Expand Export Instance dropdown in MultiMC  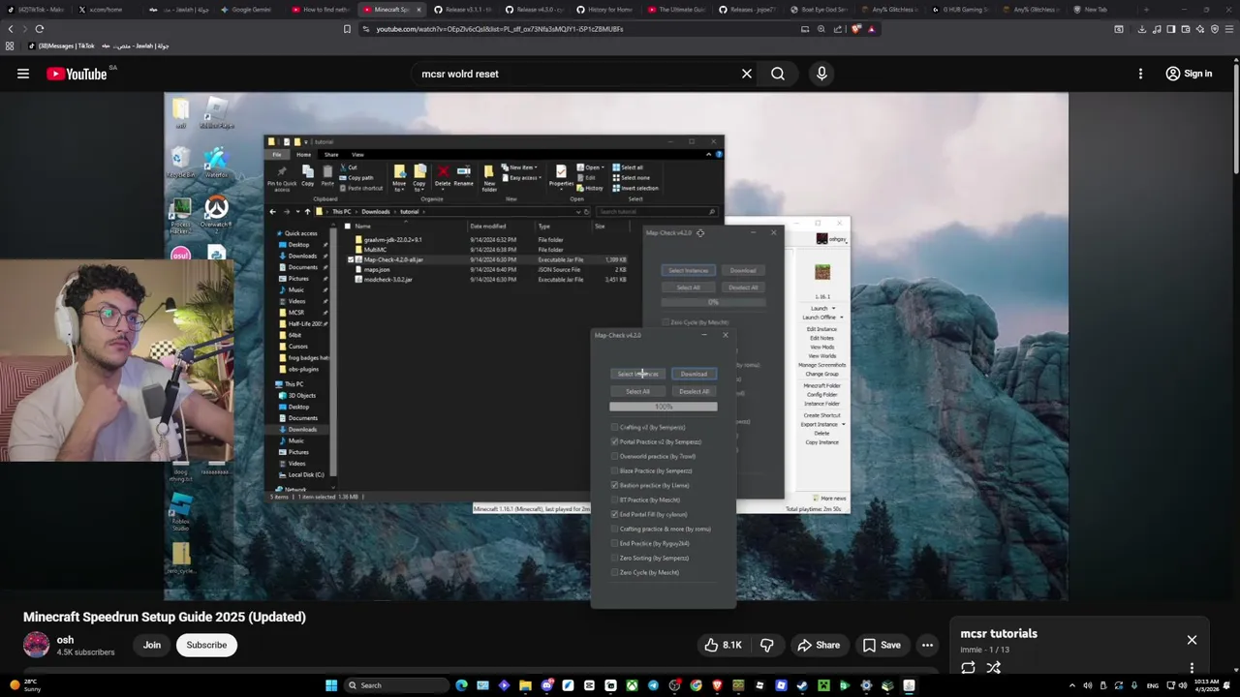(843, 424)
